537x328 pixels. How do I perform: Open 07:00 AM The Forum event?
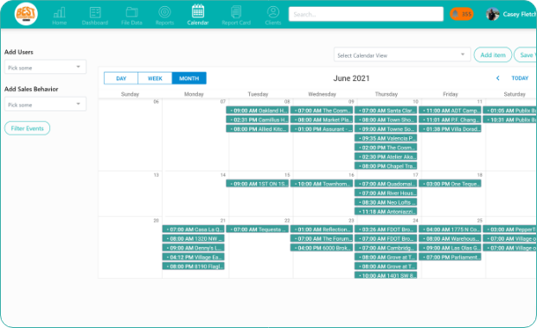pyautogui.click(x=322, y=238)
